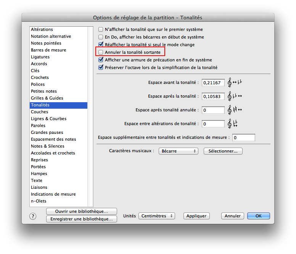Click the 'Espace avant la tonalité' field
Screen dimensions: 296x254
coord(213,82)
